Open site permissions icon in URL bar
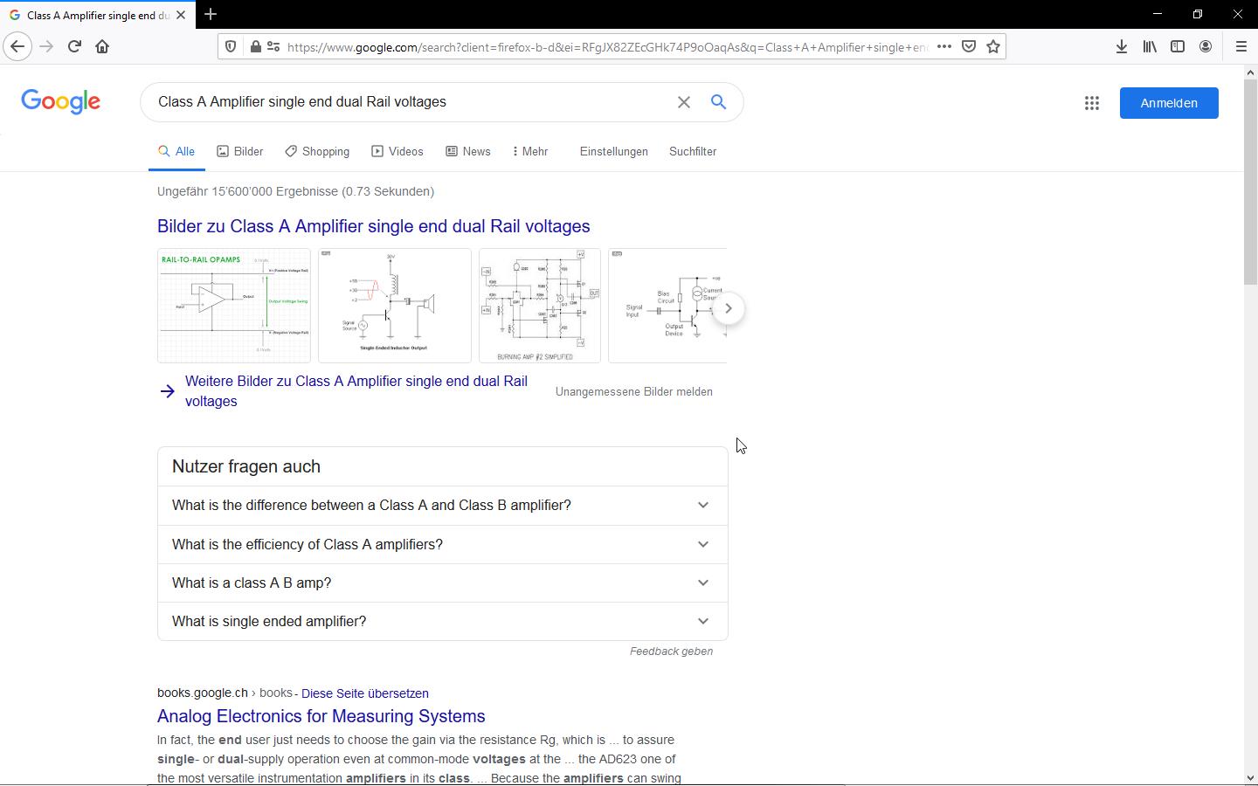This screenshot has height=786, width=1258. pos(273,46)
